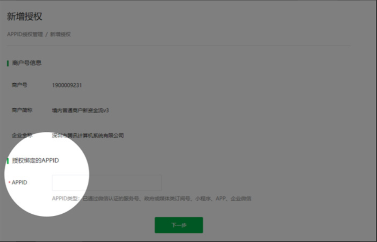Screen dimensions: 377x242
Task: Click the APPID input field
Action: 107,183
